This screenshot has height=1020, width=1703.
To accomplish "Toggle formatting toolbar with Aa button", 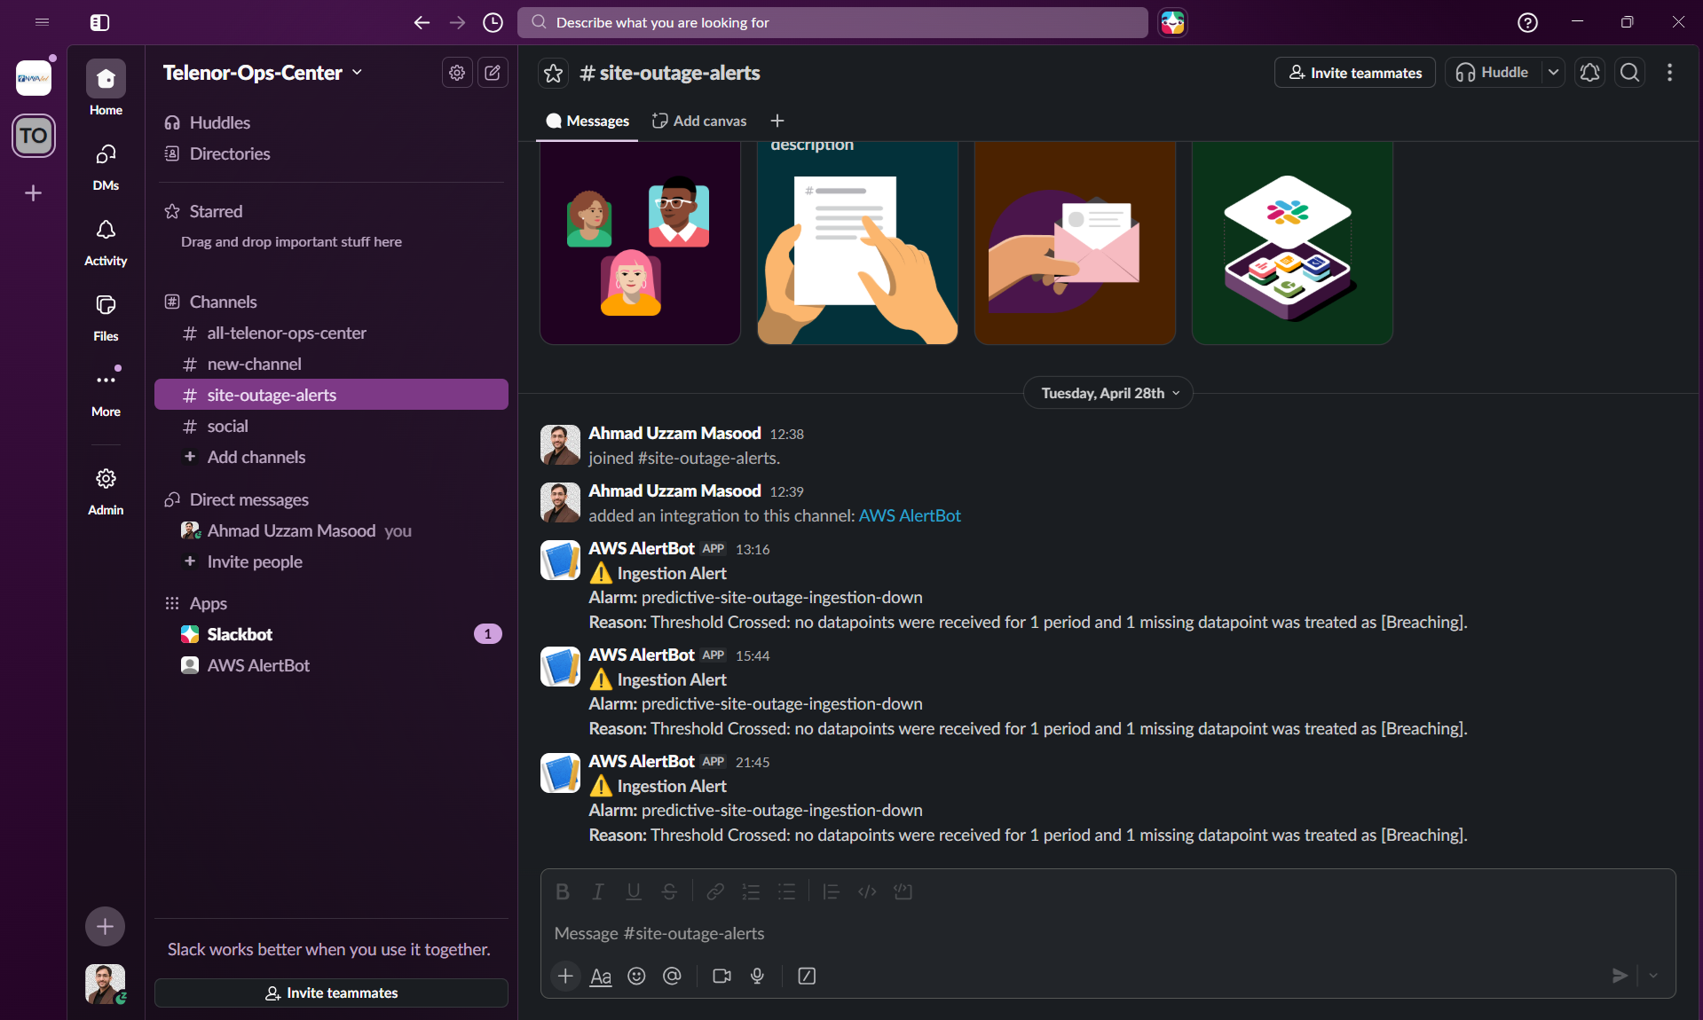I will click(x=601, y=976).
